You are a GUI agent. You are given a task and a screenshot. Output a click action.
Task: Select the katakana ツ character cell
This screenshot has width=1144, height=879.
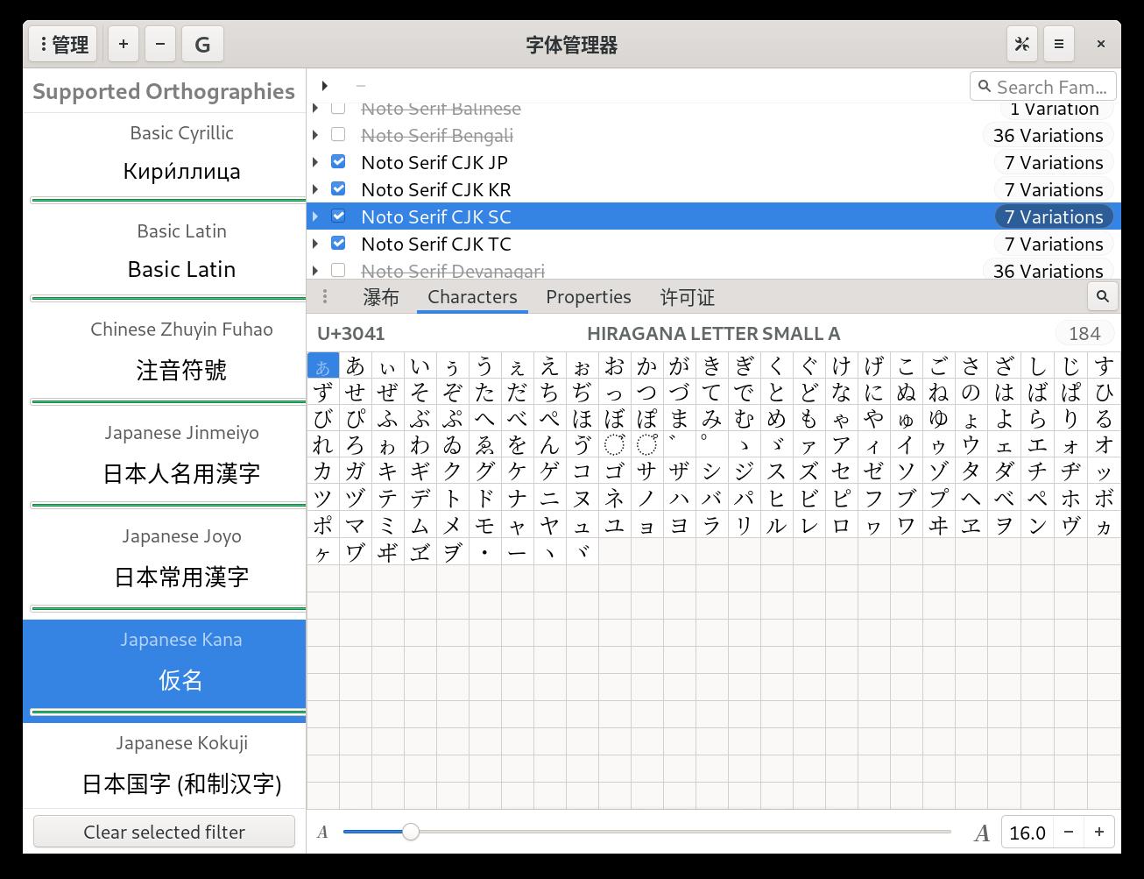(x=323, y=498)
